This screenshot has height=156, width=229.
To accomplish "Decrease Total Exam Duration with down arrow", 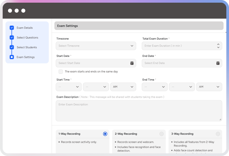I will click(218, 47).
